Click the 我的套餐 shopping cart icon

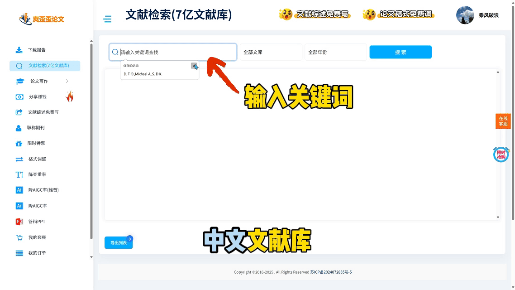[19, 237]
